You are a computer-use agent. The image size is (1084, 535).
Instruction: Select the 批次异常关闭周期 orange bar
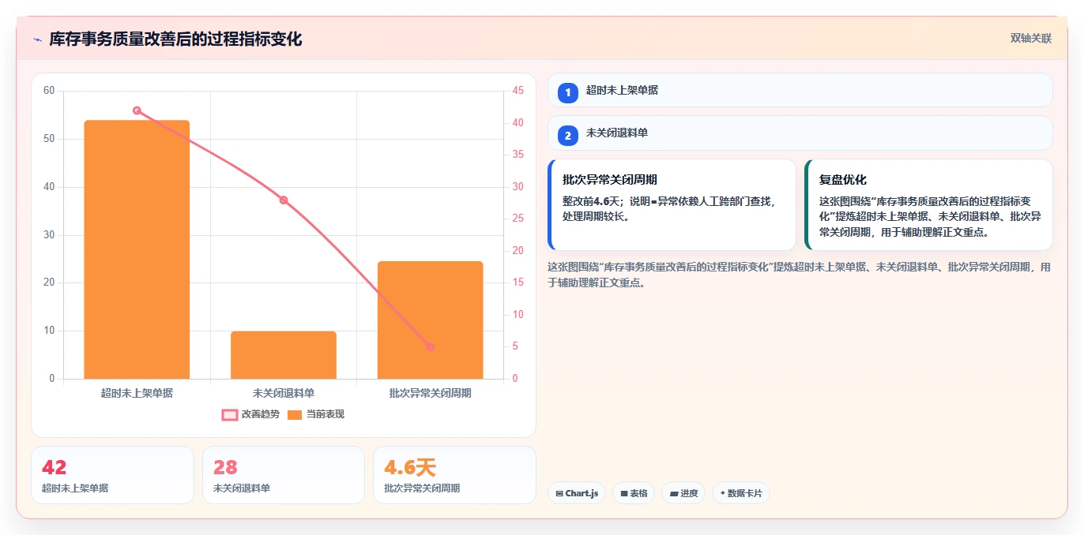[x=430, y=320]
